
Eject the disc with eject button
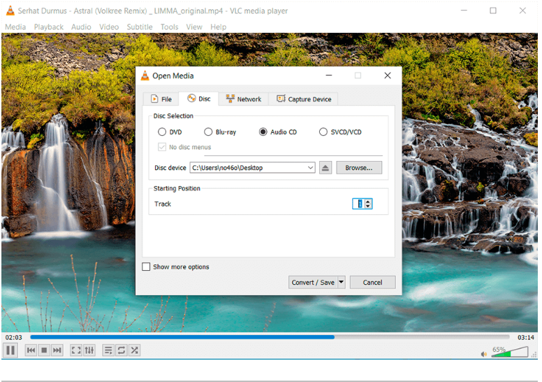(325, 168)
